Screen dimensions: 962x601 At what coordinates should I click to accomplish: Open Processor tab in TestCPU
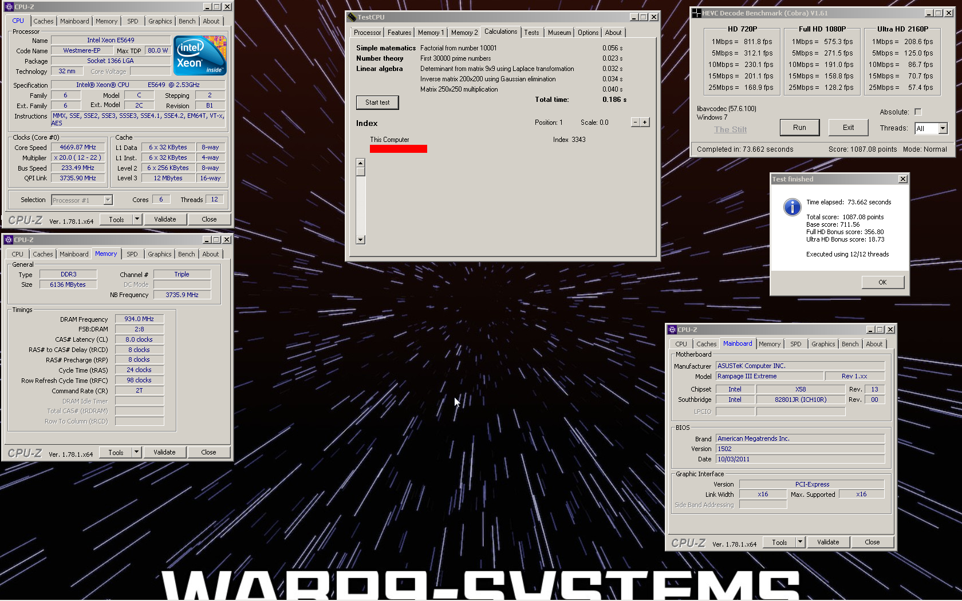368,33
